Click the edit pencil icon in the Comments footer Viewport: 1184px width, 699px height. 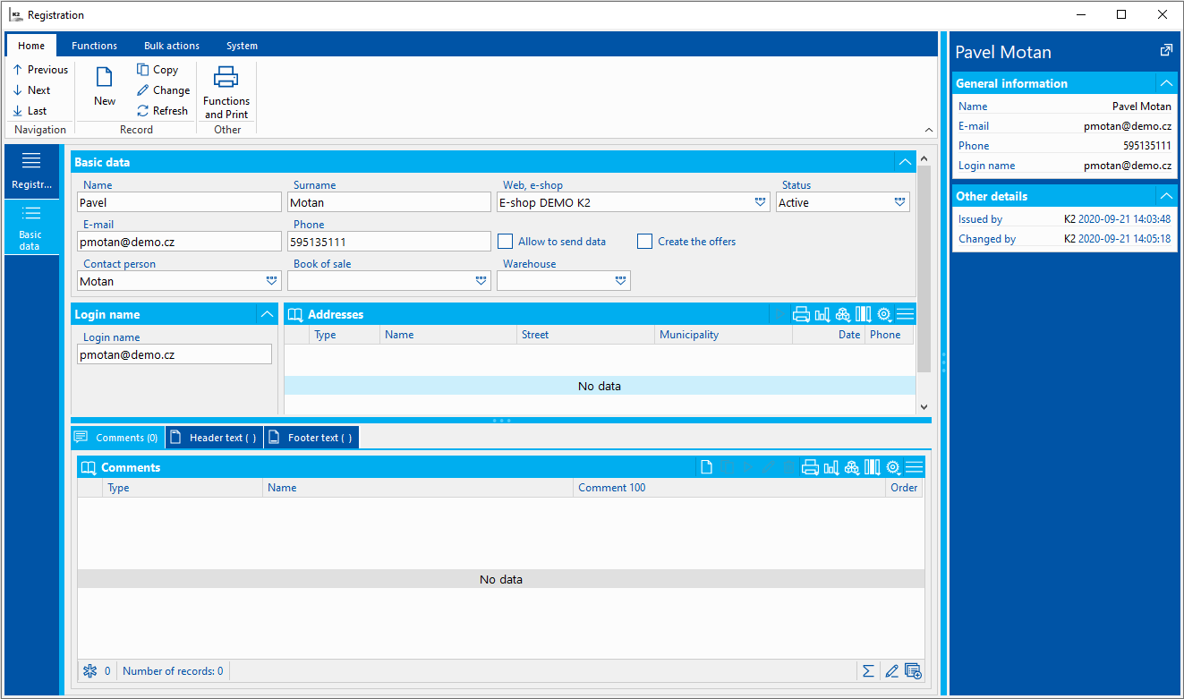click(x=891, y=671)
